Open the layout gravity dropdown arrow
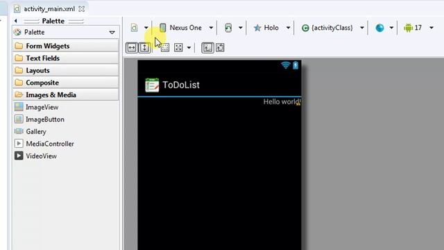 [189, 48]
